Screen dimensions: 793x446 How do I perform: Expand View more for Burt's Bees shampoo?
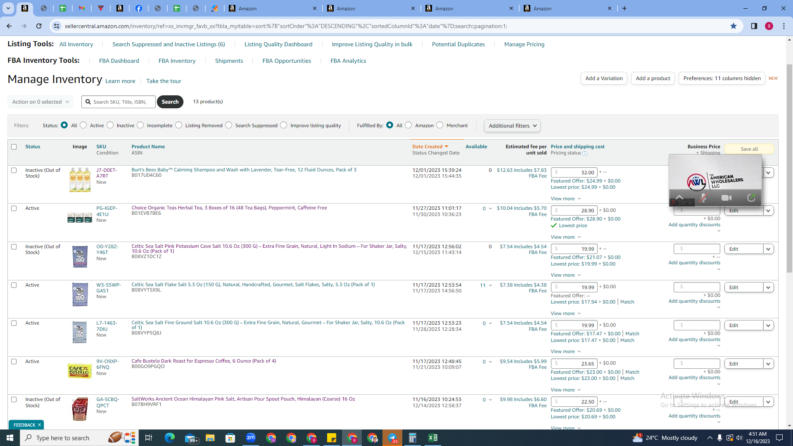pyautogui.click(x=566, y=199)
